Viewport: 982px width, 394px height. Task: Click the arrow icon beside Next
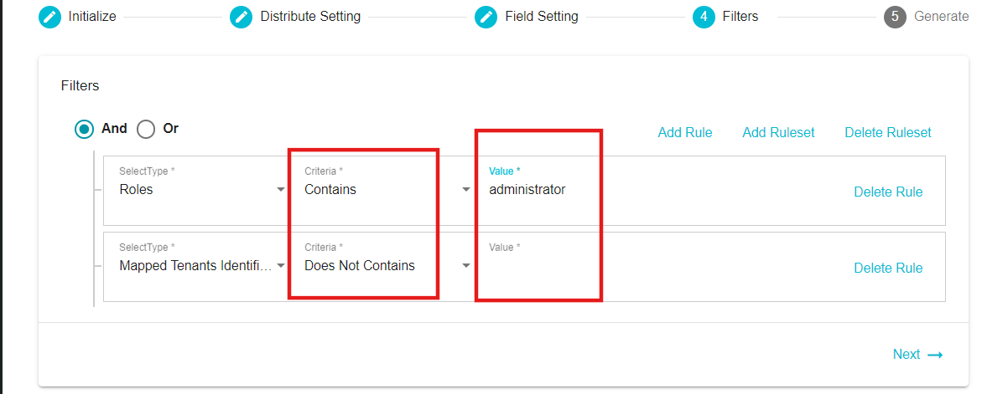935,355
